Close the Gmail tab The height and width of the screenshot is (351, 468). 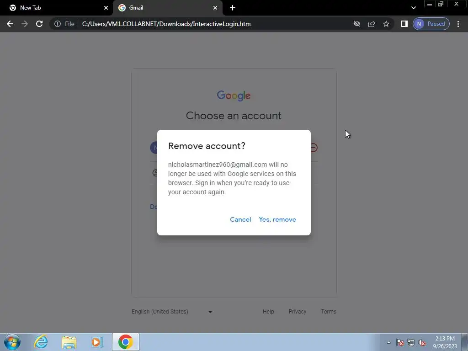[215, 8]
